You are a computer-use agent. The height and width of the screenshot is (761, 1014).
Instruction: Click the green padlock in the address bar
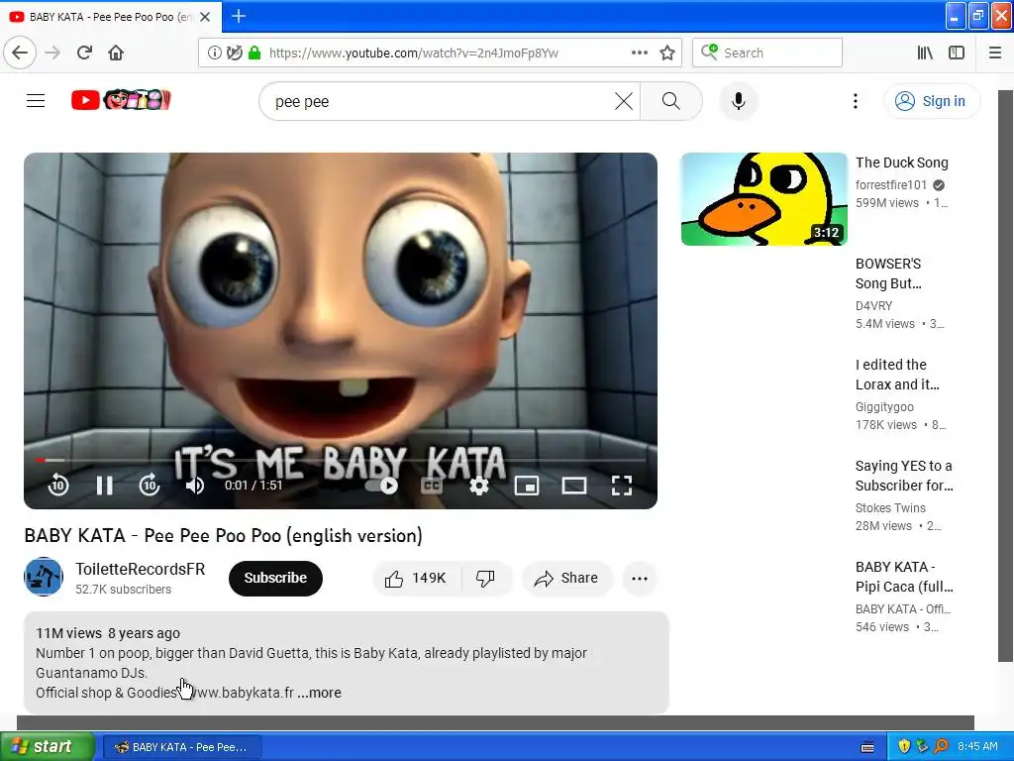pyautogui.click(x=254, y=54)
